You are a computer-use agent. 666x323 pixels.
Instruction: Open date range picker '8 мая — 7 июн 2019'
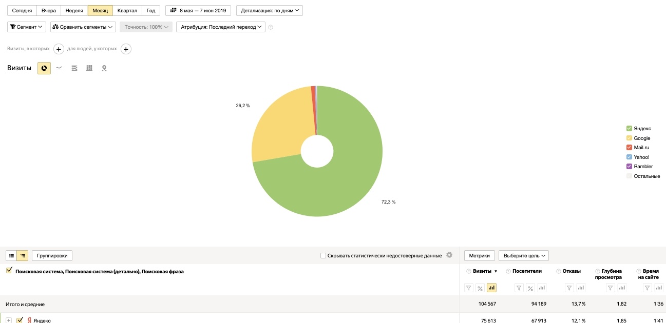point(198,10)
